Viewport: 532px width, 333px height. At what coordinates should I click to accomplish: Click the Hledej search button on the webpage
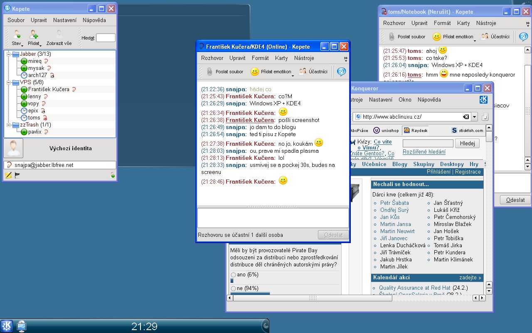point(467,143)
